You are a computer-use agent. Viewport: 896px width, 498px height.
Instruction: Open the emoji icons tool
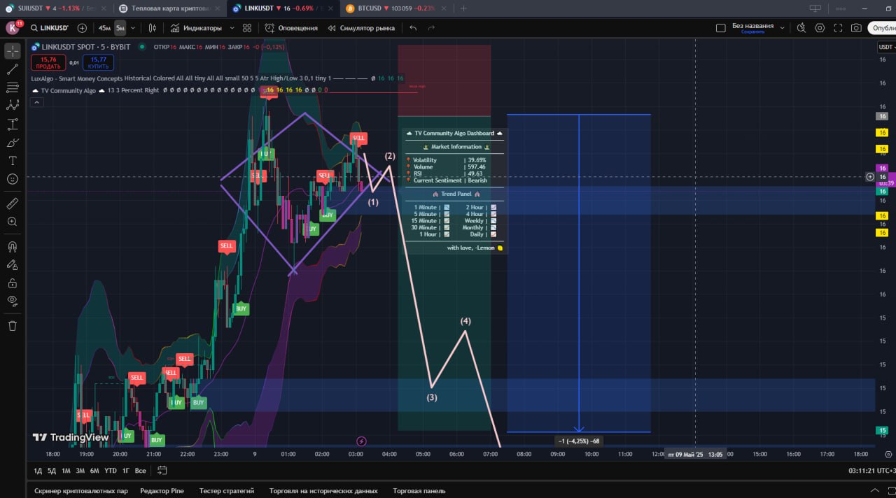pyautogui.click(x=13, y=179)
